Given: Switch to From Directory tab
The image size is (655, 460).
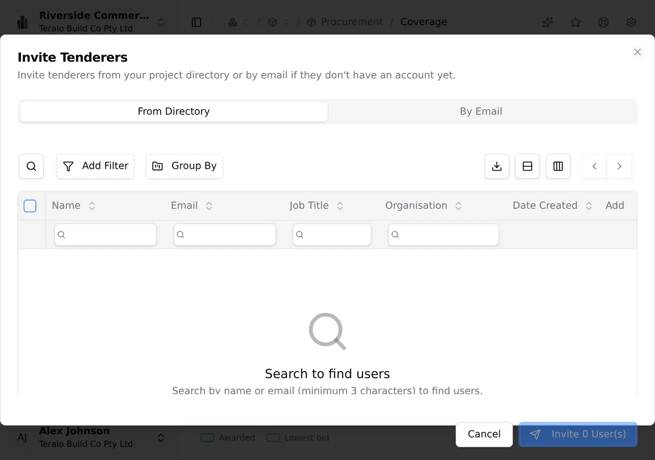Looking at the screenshot, I should tap(174, 111).
